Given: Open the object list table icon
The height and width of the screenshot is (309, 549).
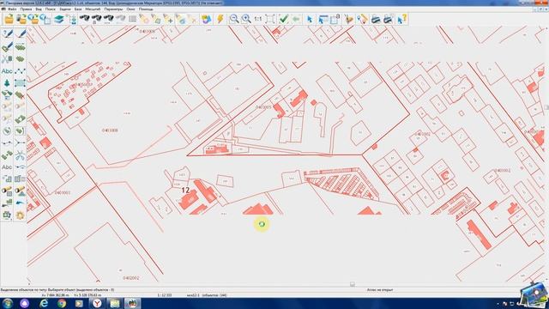Looking at the screenshot, I should pyautogui.click(x=133, y=19).
